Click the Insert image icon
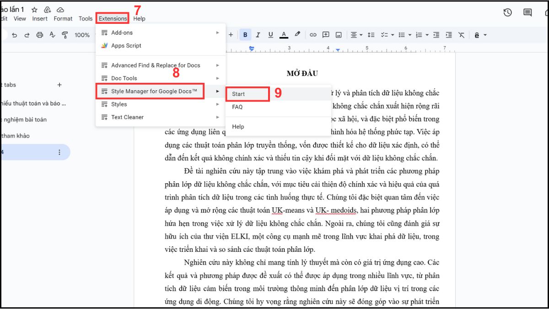The width and height of the screenshot is (549, 309). coord(339,35)
